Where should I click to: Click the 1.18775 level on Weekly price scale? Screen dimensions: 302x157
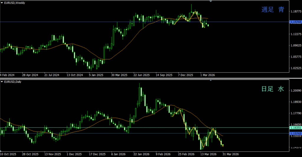295,11
